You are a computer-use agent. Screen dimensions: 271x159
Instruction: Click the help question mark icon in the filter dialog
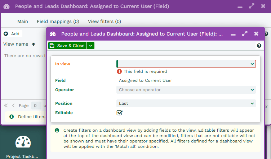click(x=259, y=46)
